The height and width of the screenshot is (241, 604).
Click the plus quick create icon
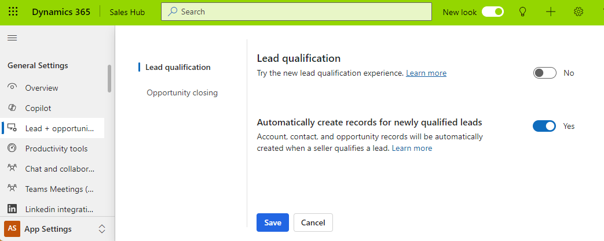click(x=551, y=12)
